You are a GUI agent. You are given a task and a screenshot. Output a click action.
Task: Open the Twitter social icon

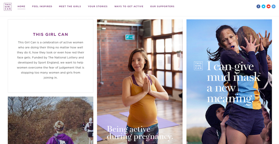click(x=263, y=6)
